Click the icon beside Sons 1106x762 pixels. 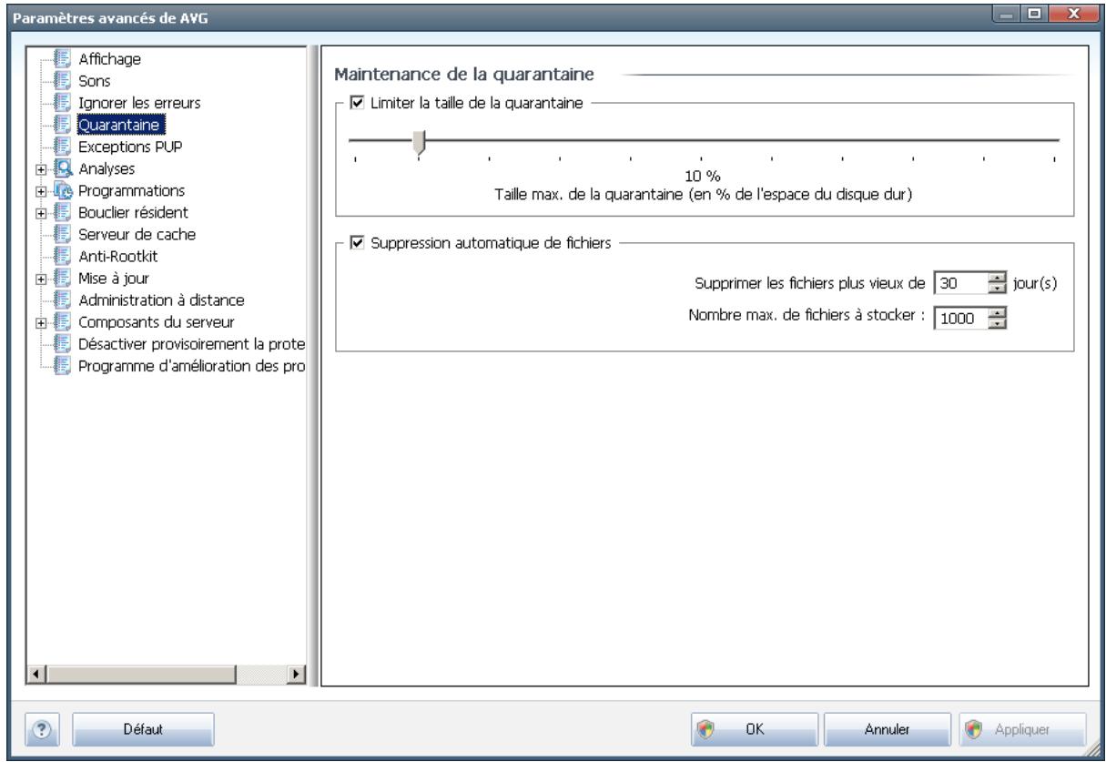(62, 81)
